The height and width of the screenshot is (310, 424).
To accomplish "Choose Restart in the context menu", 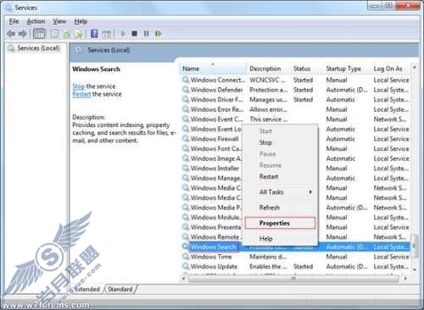I will 269,176.
